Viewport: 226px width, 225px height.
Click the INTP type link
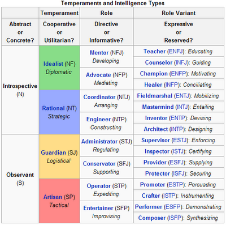(x=177, y=129)
